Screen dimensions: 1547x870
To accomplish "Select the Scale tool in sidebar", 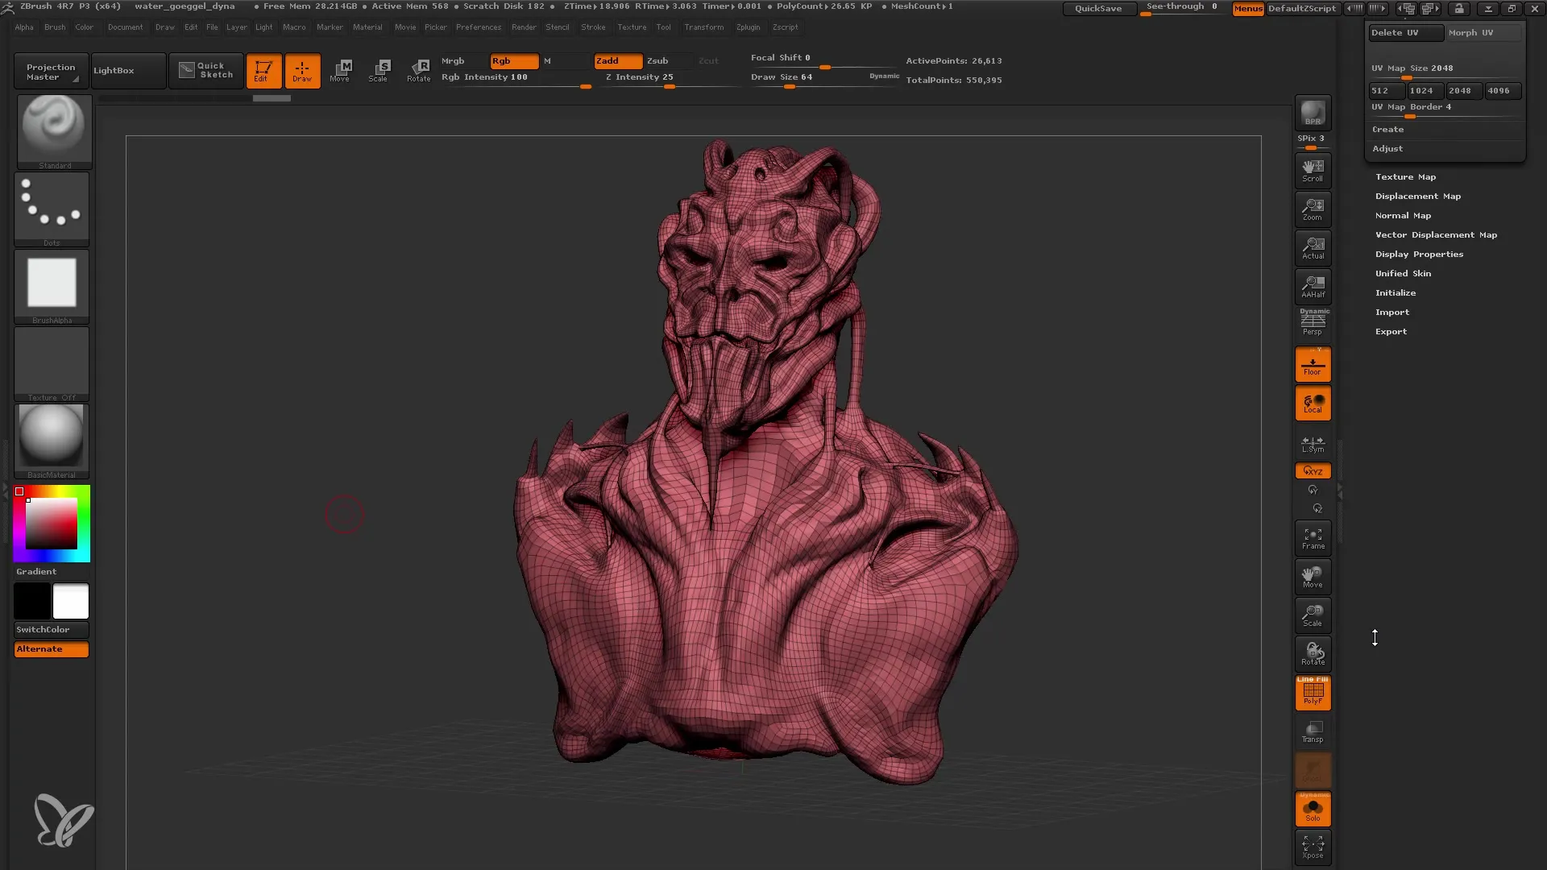I will pos(1313,615).
